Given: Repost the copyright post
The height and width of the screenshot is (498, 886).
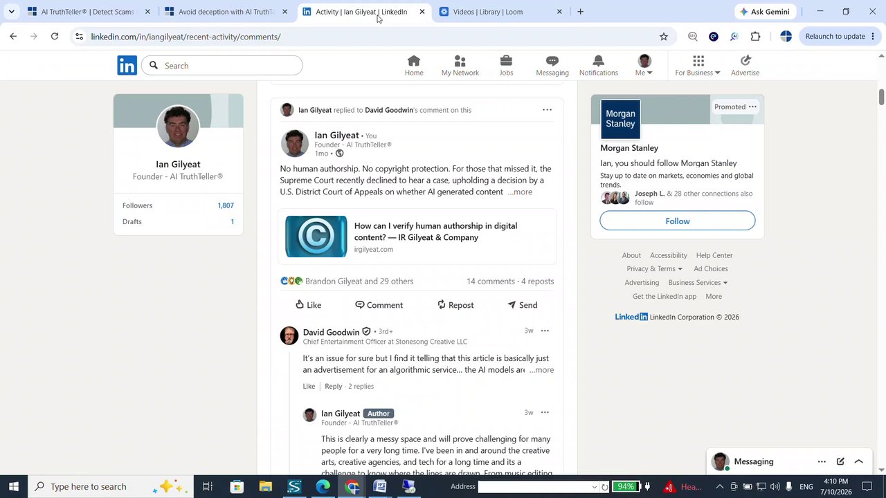Looking at the screenshot, I should tap(455, 305).
